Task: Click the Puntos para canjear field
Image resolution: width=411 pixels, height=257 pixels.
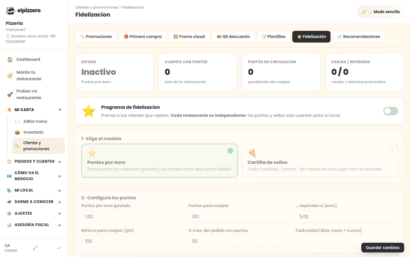Action: (240, 217)
